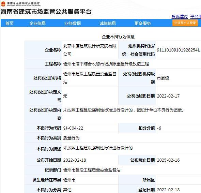Open the 业务数据 navigation menu
Viewport: 201px width, 193px height.
click(73, 23)
